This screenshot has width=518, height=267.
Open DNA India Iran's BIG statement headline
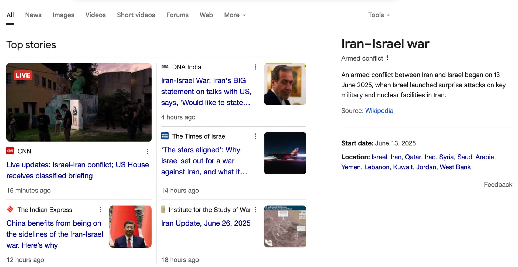tap(206, 92)
